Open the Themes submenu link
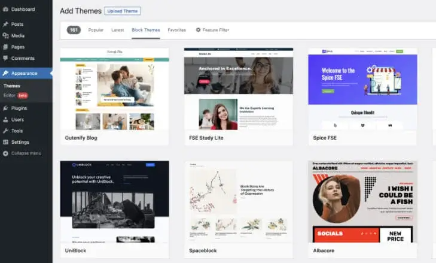 tap(12, 86)
